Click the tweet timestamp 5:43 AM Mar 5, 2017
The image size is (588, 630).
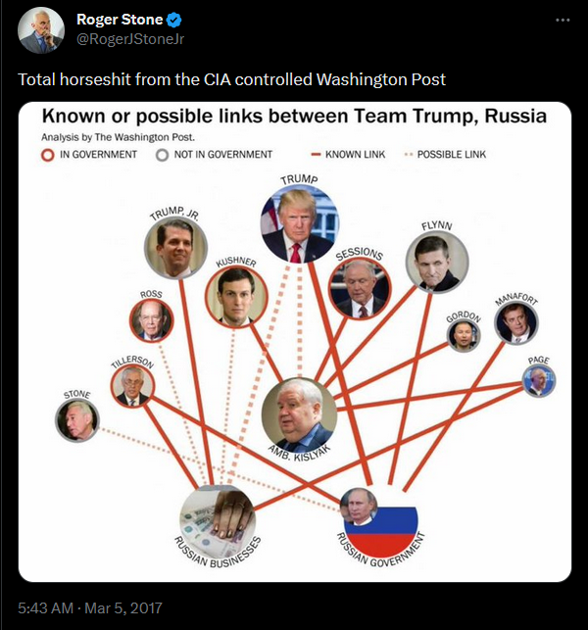click(x=90, y=607)
